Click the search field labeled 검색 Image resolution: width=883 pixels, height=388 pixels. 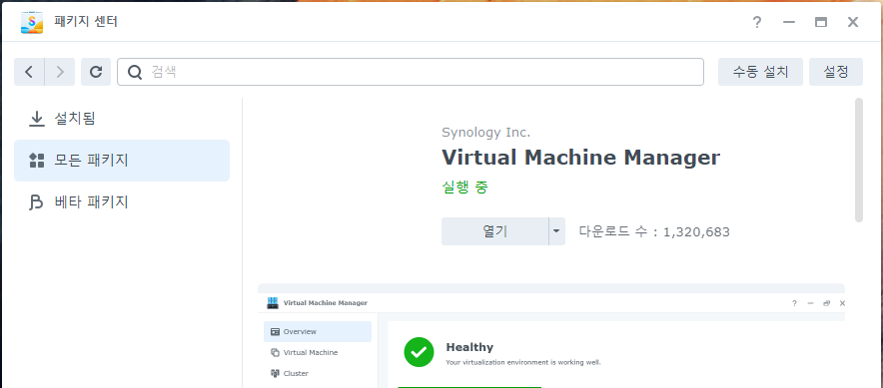coord(411,72)
